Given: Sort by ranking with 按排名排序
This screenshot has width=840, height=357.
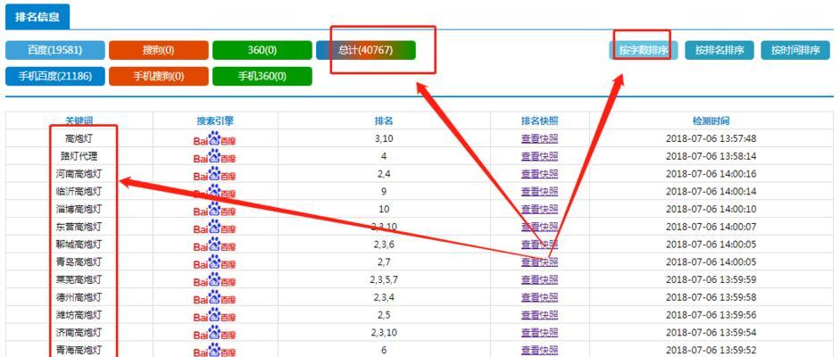Looking at the screenshot, I should click(x=719, y=50).
